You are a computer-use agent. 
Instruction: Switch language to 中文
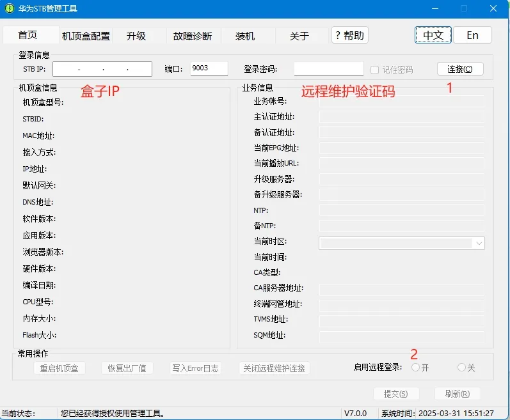[x=433, y=35]
